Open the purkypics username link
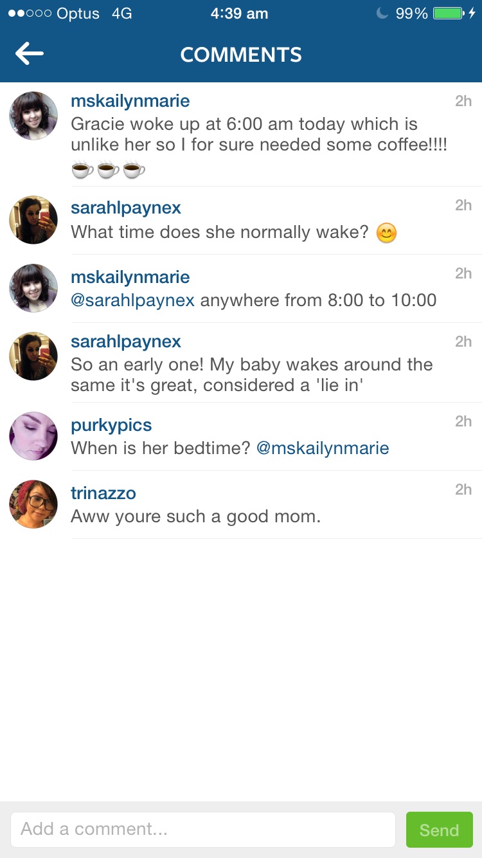 point(111,425)
